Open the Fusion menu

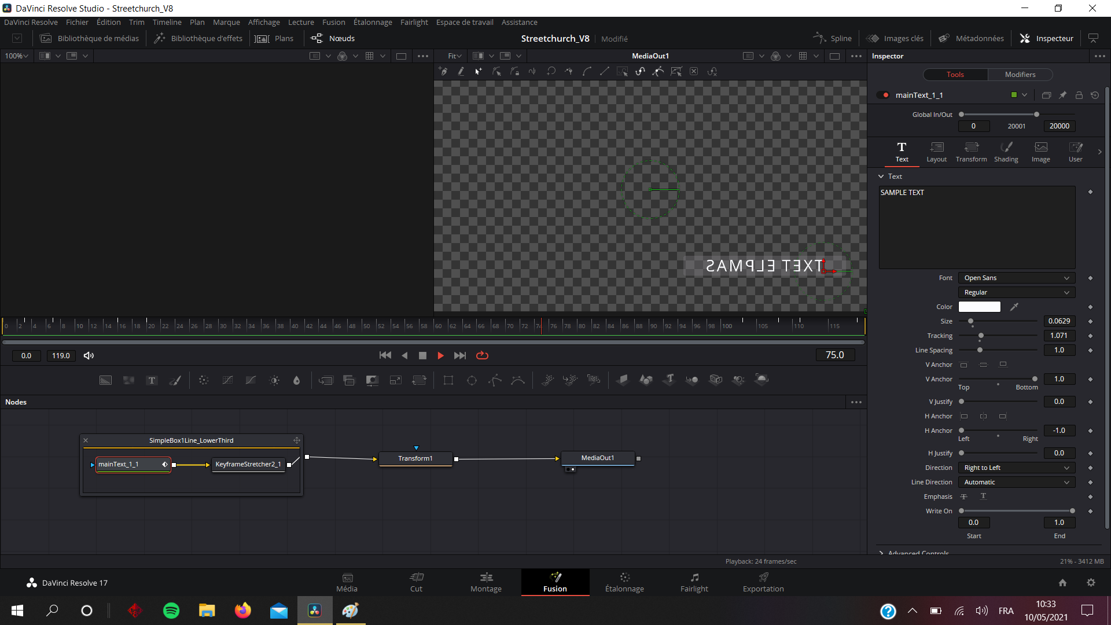333,22
